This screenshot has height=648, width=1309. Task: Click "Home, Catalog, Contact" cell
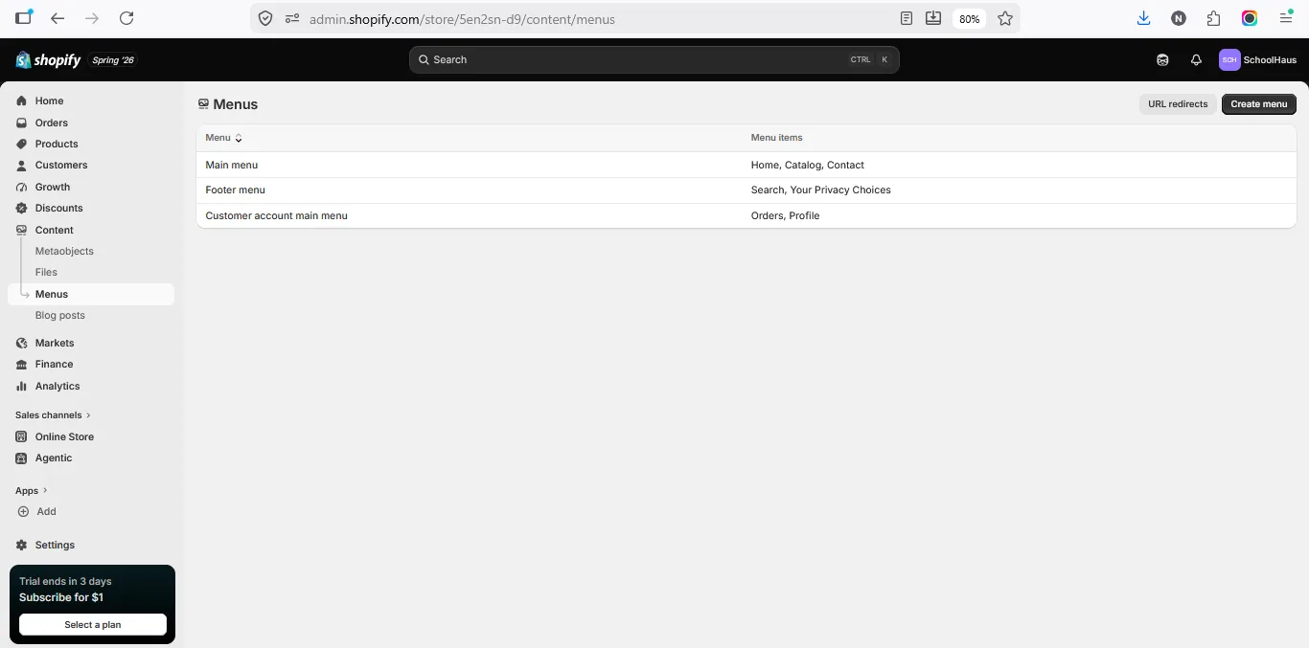pyautogui.click(x=808, y=165)
